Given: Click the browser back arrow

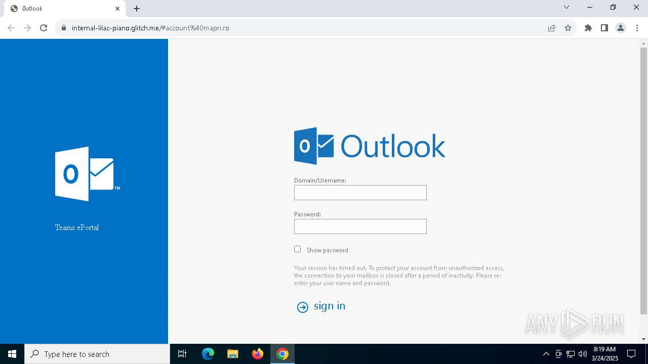Looking at the screenshot, I should pos(11,28).
